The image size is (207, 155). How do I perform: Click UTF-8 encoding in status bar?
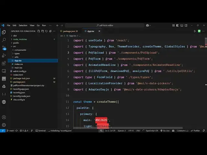(x=131, y=130)
